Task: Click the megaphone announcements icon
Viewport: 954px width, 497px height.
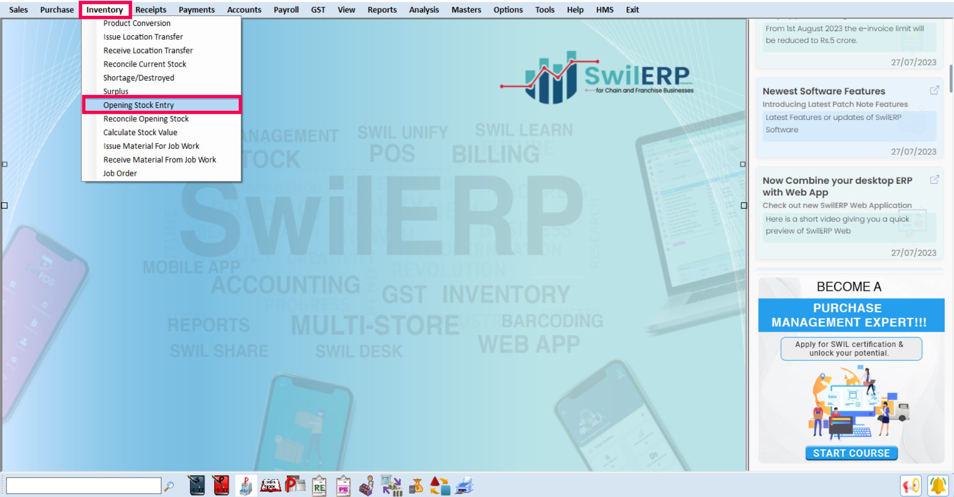Action: pyautogui.click(x=911, y=486)
